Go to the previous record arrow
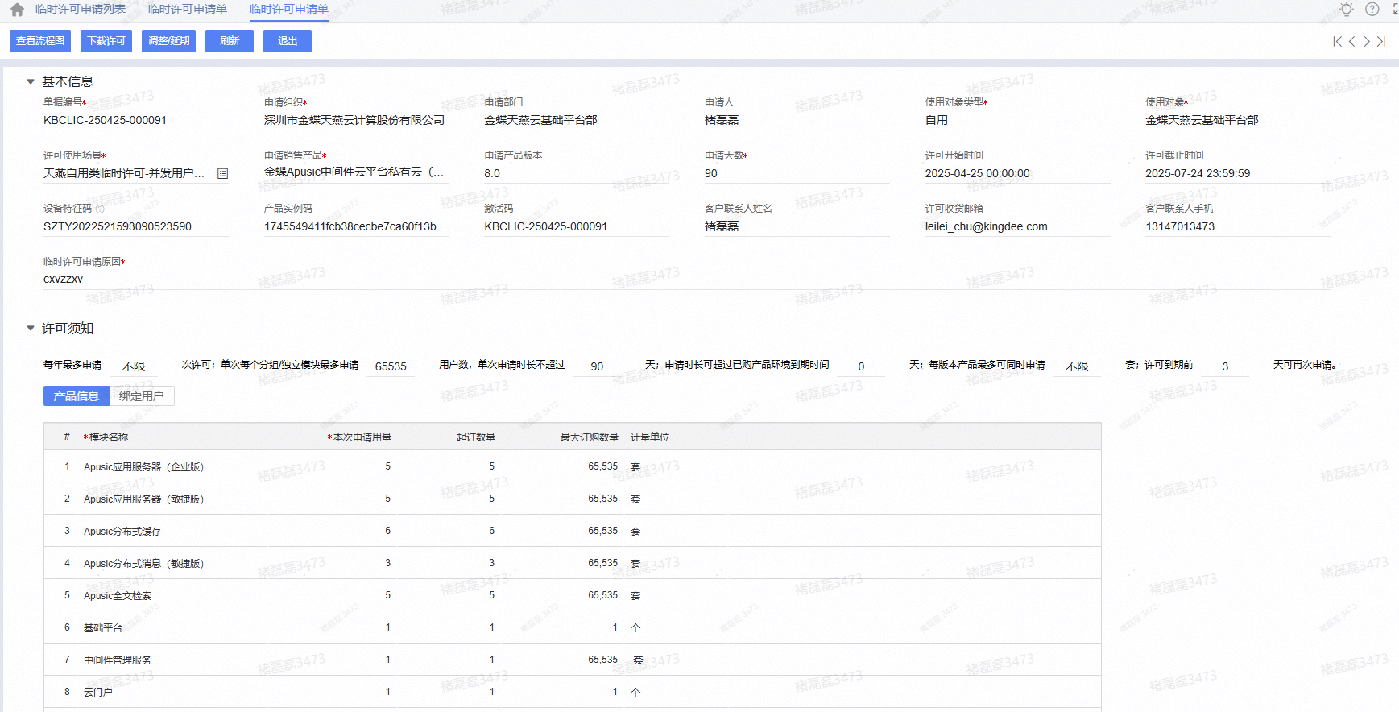1399x712 pixels. point(1351,42)
